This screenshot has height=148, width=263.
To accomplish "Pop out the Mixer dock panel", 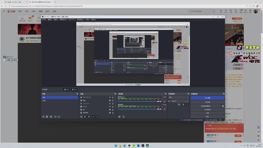I will click(166, 94).
